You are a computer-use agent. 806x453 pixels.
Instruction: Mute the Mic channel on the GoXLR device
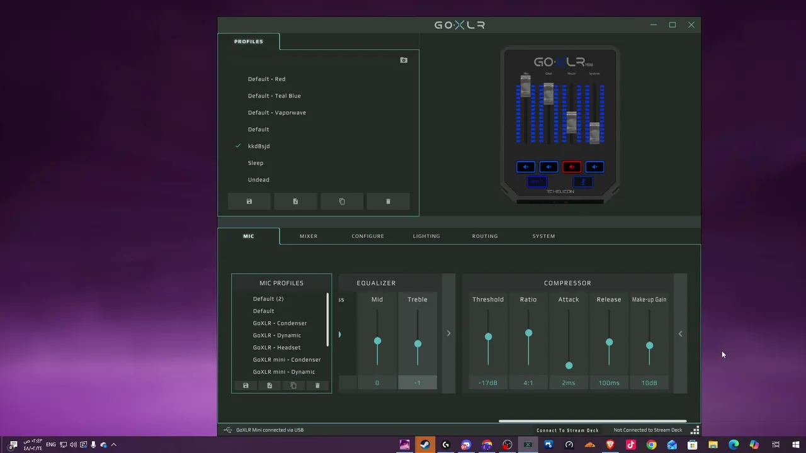coord(526,167)
